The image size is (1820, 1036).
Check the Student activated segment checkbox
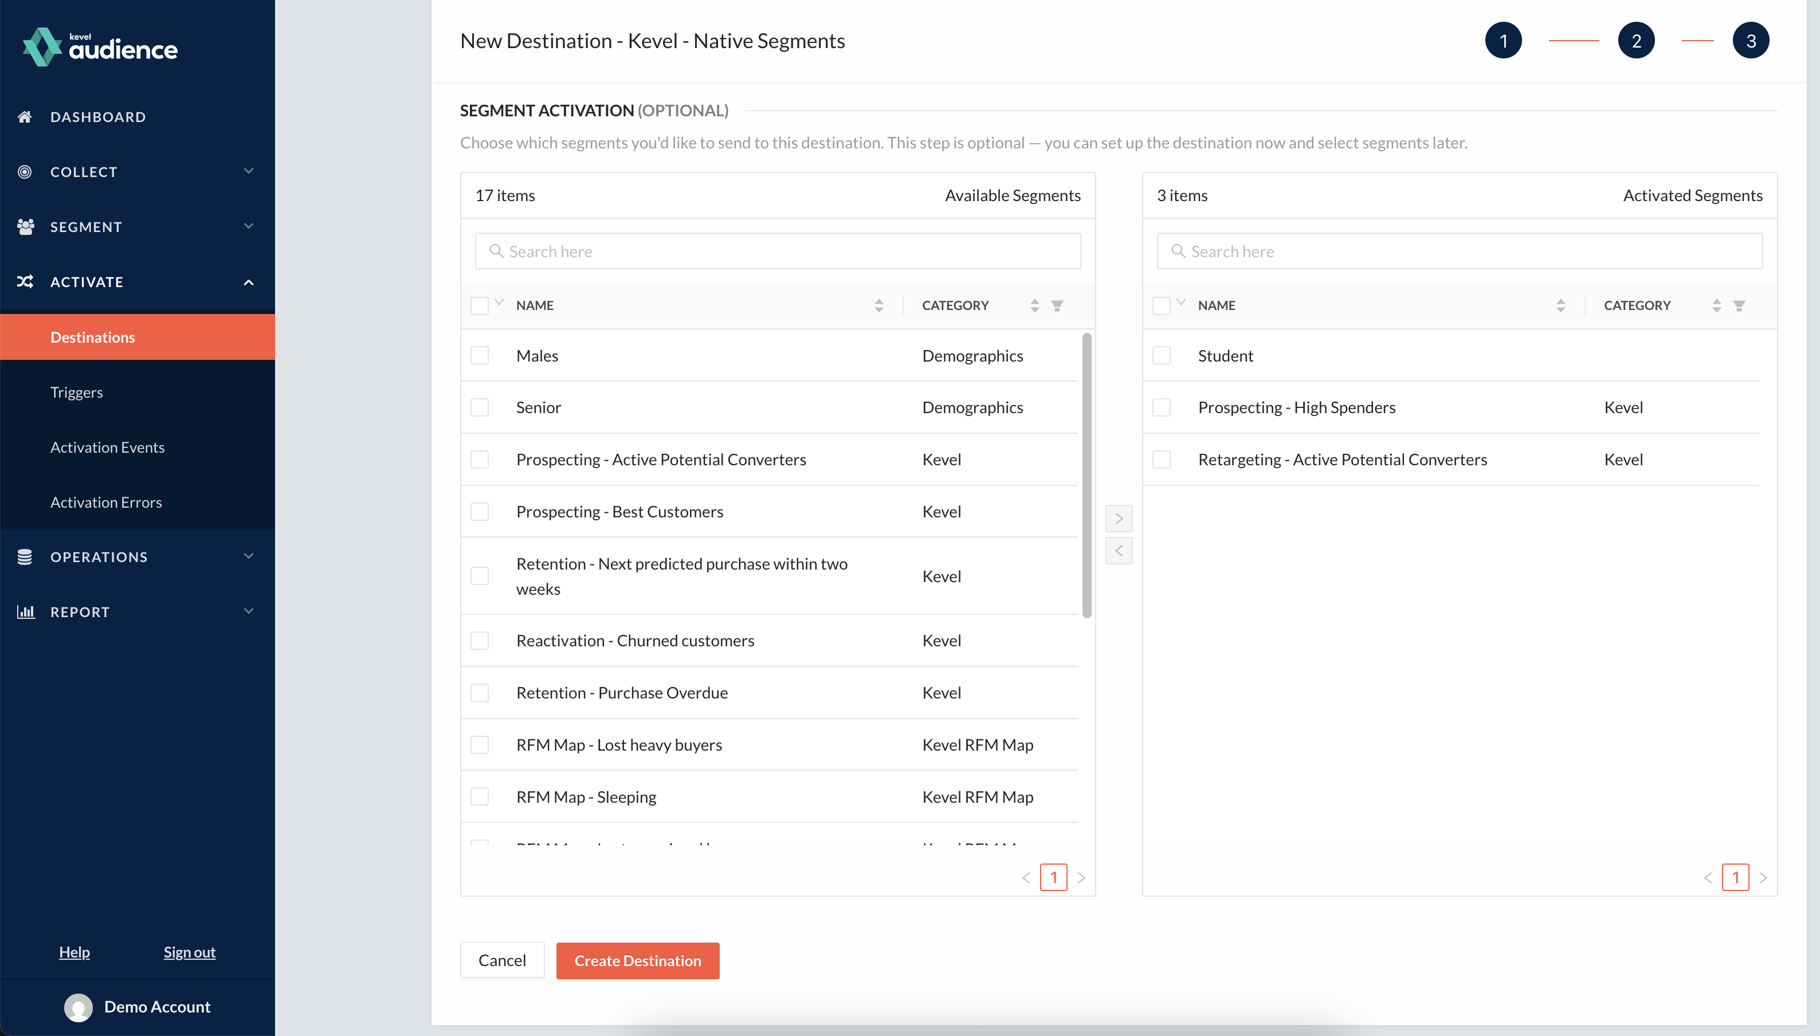(1161, 355)
